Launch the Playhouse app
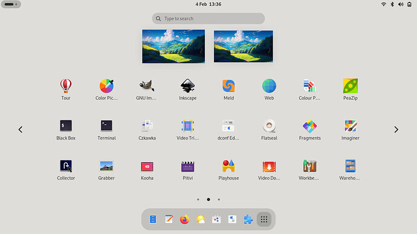This screenshot has width=417, height=234. coord(228,170)
